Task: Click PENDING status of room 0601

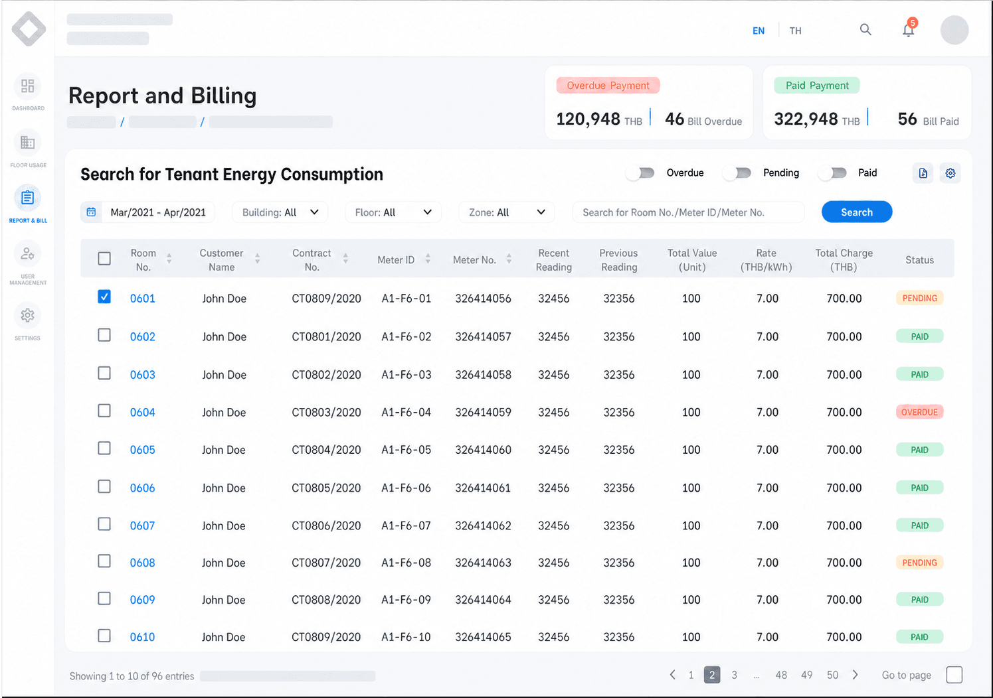Action: 919,299
